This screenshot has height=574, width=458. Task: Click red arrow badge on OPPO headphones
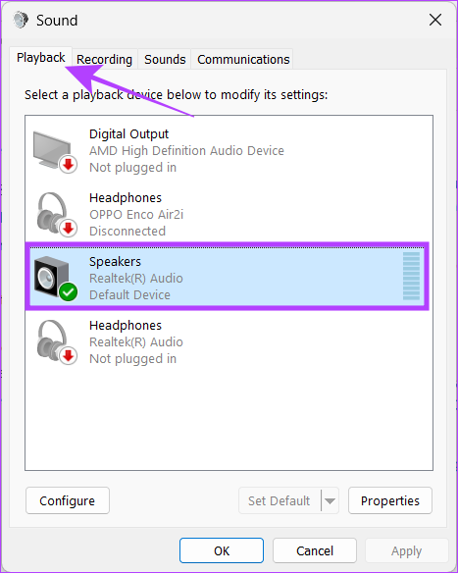coord(68,228)
